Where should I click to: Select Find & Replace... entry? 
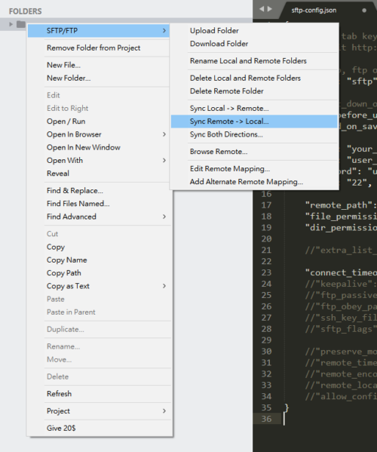point(100,191)
